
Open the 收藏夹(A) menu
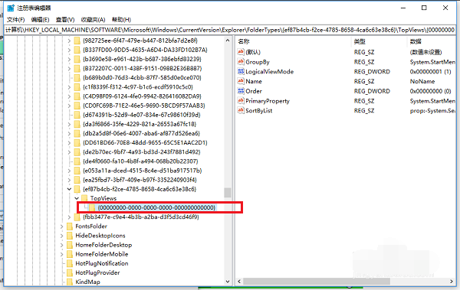click(93, 20)
